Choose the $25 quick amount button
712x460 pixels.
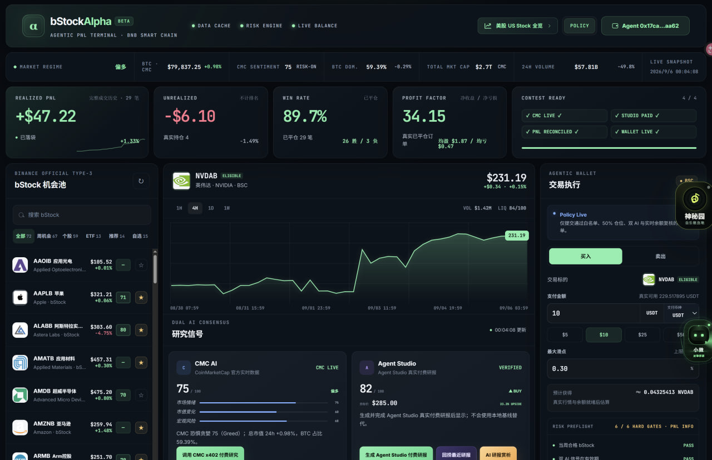pos(642,334)
